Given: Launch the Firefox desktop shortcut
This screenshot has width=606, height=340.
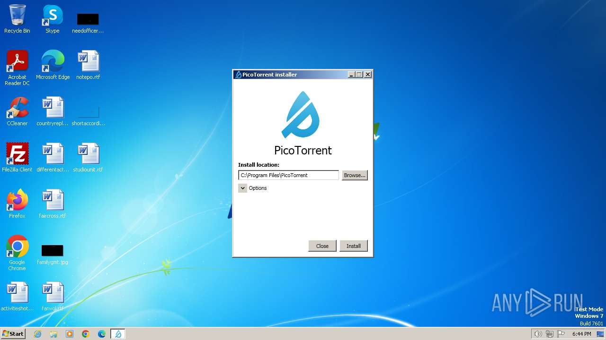Looking at the screenshot, I should pos(17,204).
